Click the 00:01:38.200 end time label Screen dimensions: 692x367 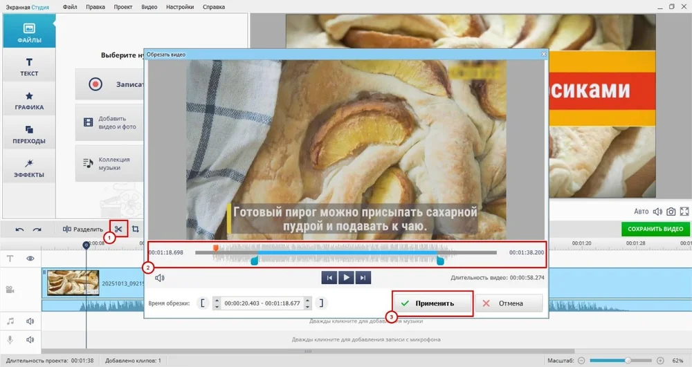527,252
